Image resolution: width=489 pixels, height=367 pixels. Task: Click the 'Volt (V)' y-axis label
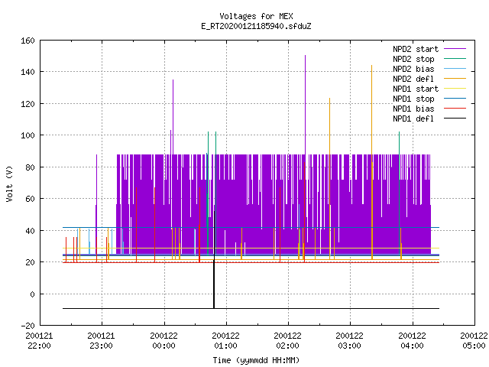pyautogui.click(x=9, y=183)
